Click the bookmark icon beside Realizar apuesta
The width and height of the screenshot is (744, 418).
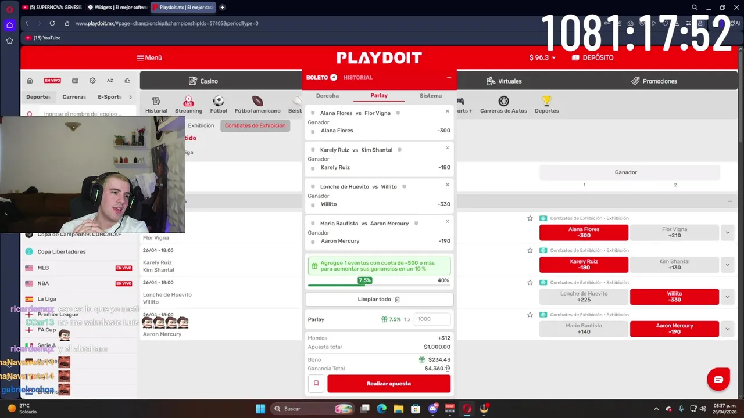pos(316,384)
